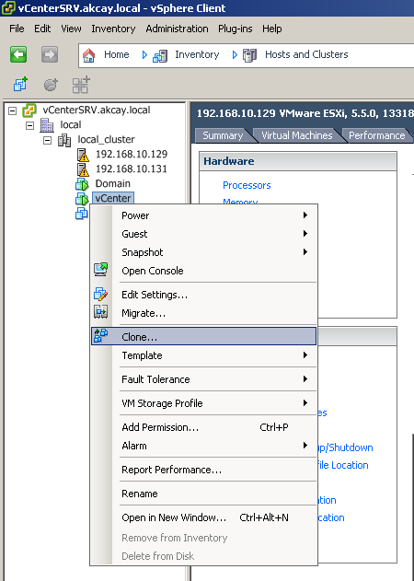Collapse the local datacenter node
This screenshot has width=414, height=581.
[x=30, y=125]
